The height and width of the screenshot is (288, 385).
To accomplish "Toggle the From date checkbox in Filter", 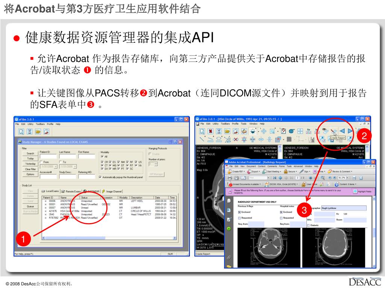I will click(x=41, y=162).
